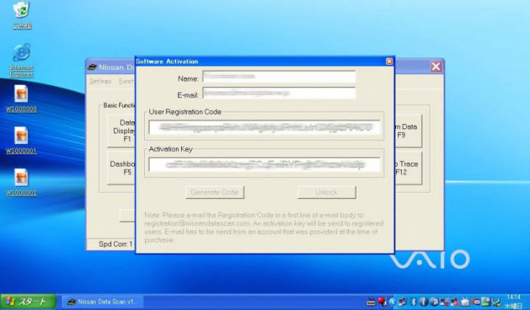This screenshot has height=310, width=530.
Task: Click the Activation Key field
Action: pos(264,165)
